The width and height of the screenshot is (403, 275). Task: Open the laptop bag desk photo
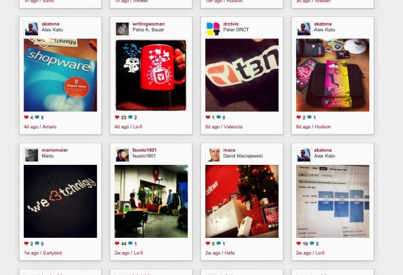click(333, 75)
